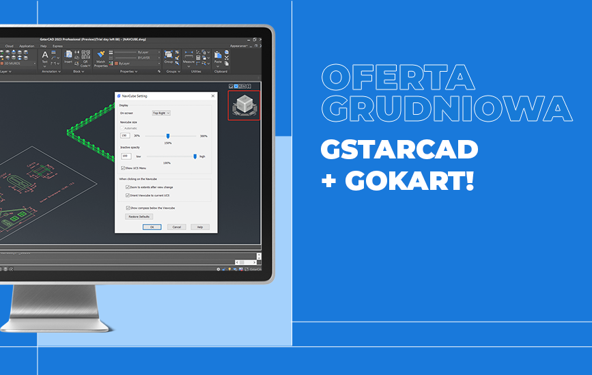Open the Express ribbon tab
Image resolution: width=592 pixels, height=375 pixels.
pyautogui.click(x=58, y=46)
